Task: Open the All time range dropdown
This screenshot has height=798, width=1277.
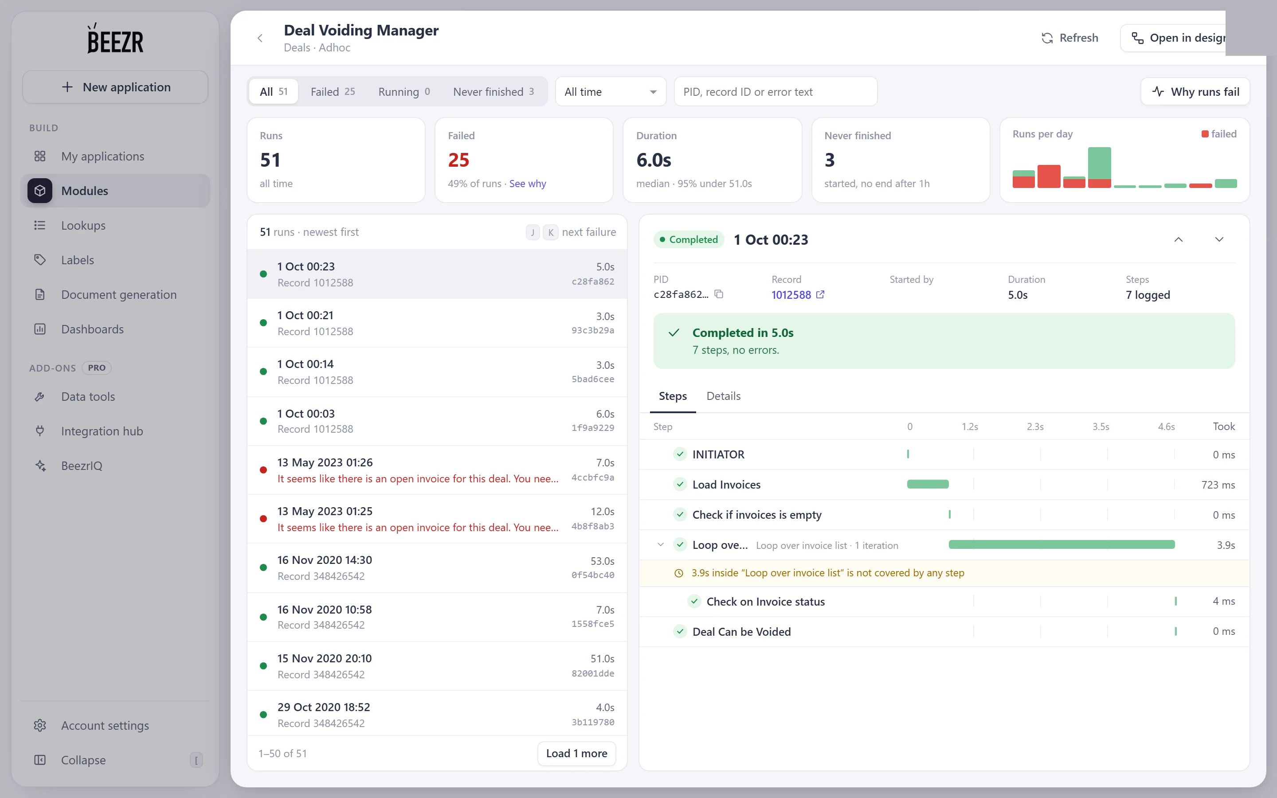Action: [611, 92]
